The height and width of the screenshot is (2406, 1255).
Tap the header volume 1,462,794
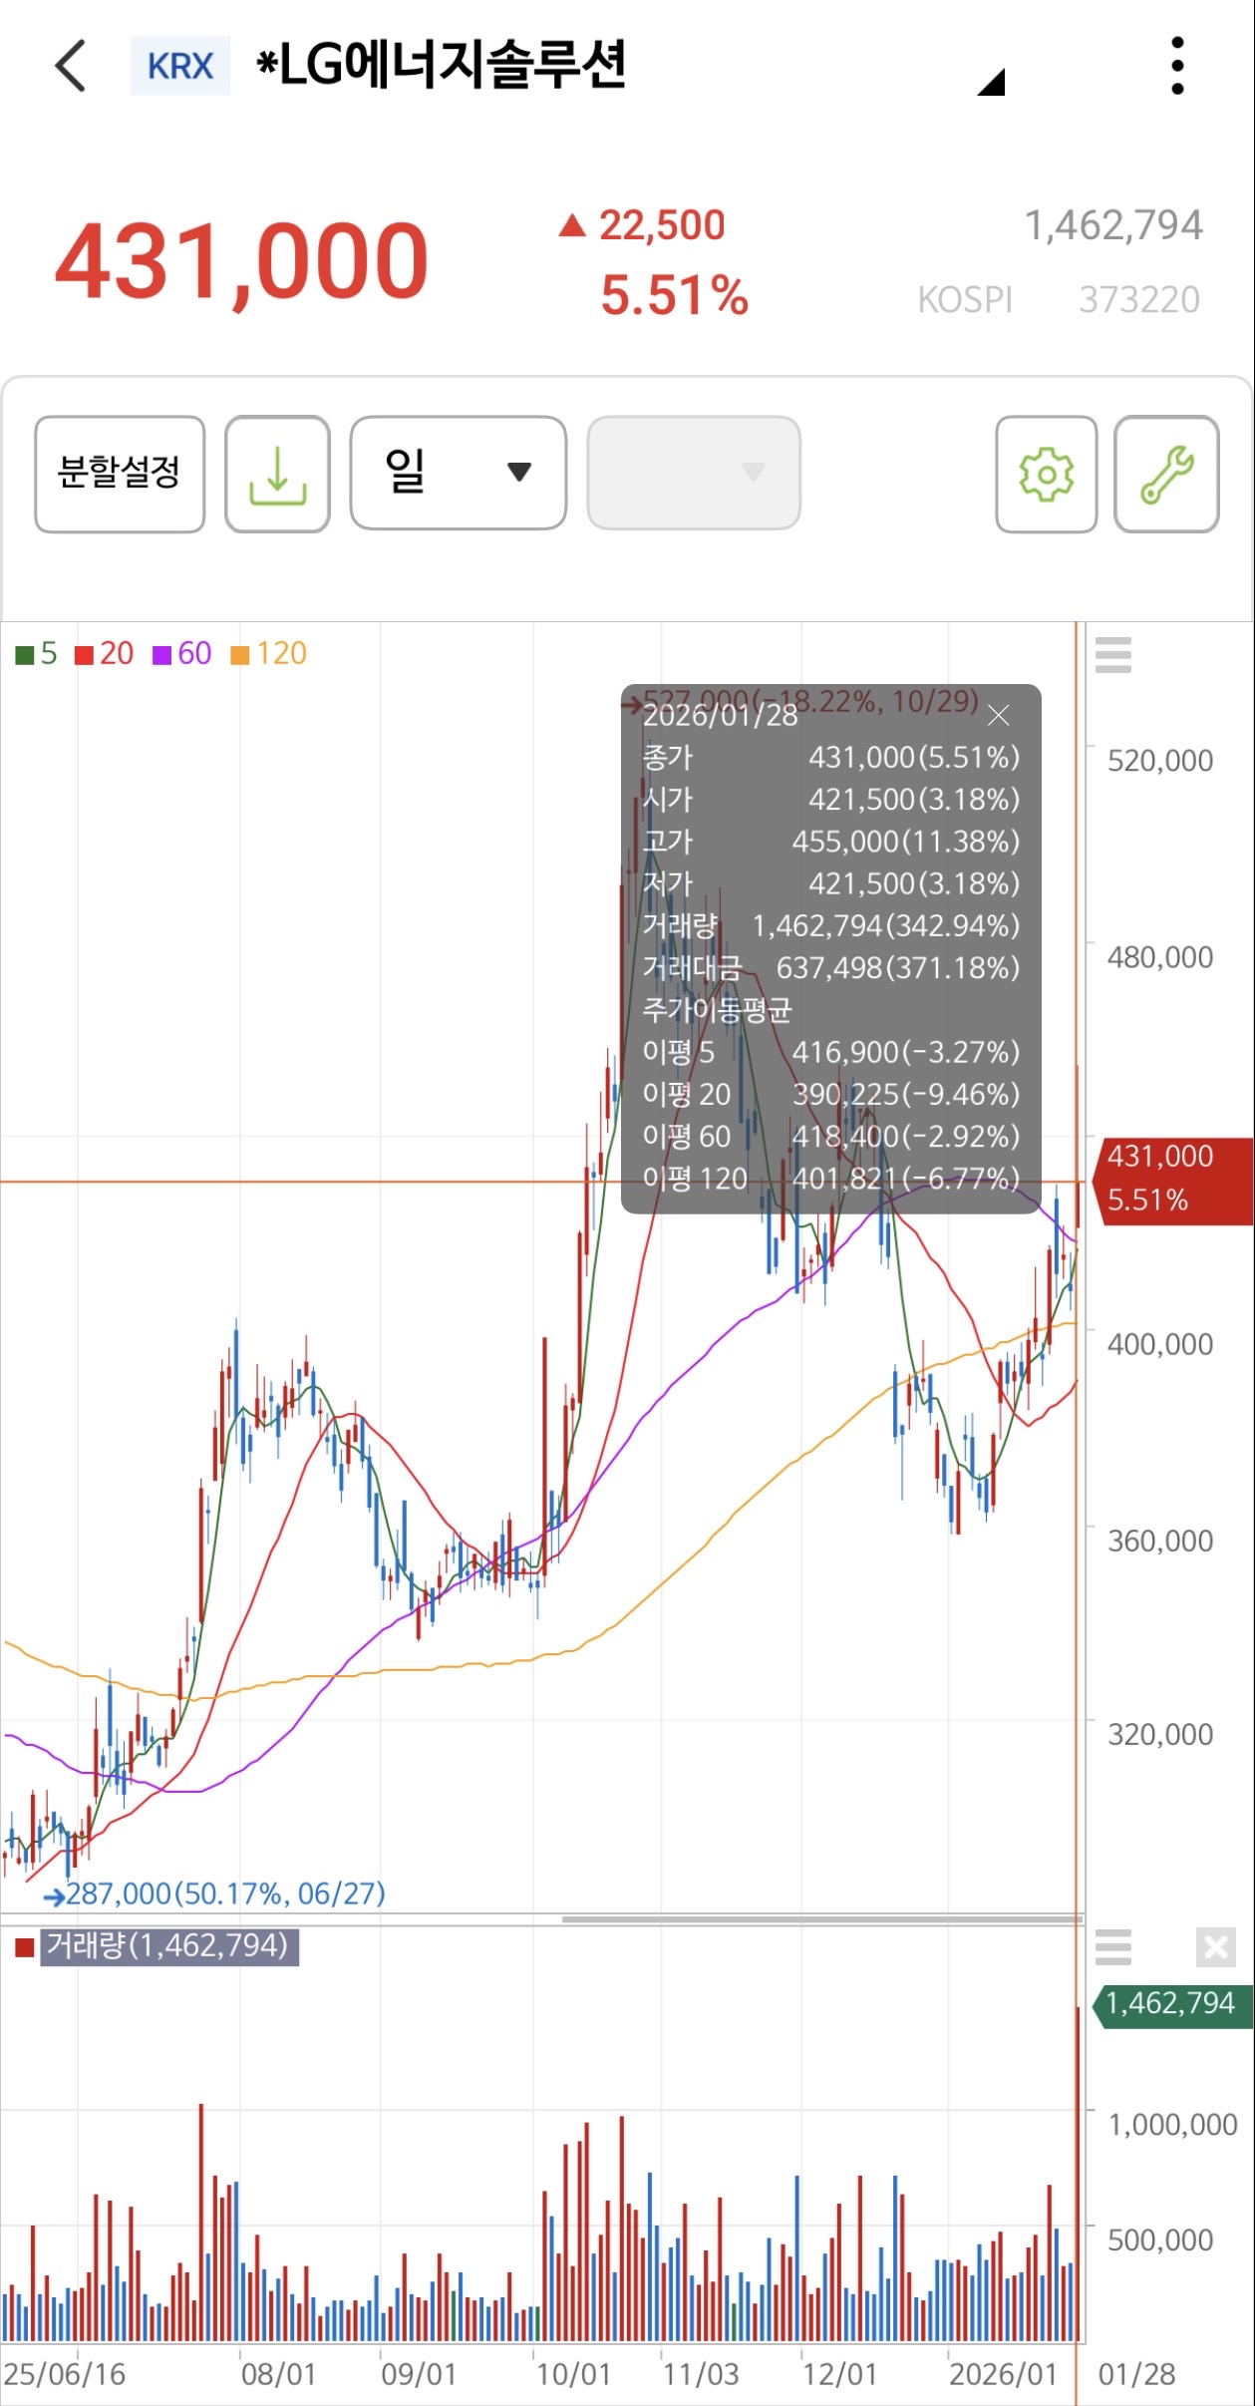pyautogui.click(x=1113, y=225)
